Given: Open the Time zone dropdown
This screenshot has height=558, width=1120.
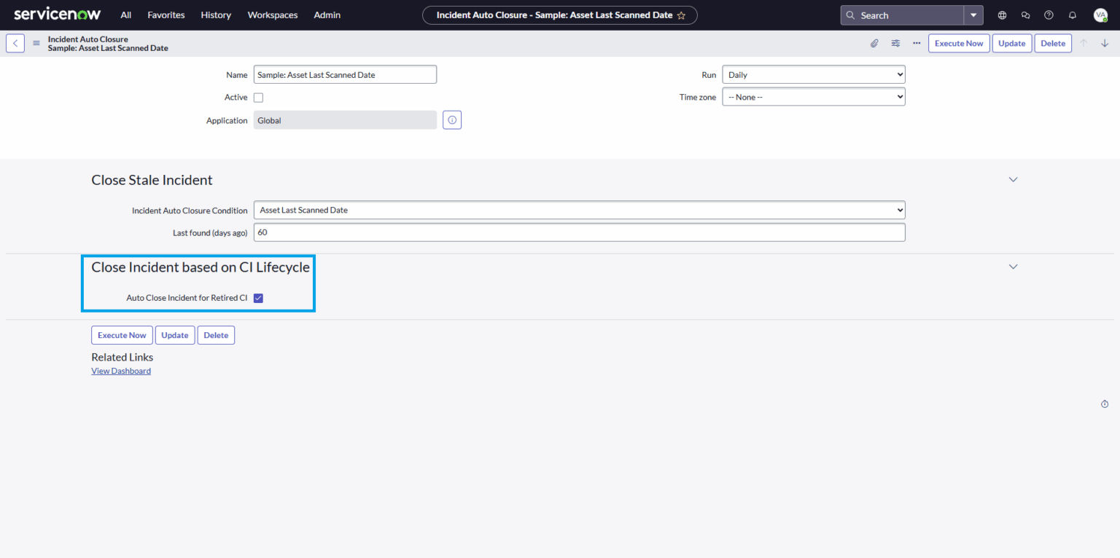Looking at the screenshot, I should click(x=813, y=96).
